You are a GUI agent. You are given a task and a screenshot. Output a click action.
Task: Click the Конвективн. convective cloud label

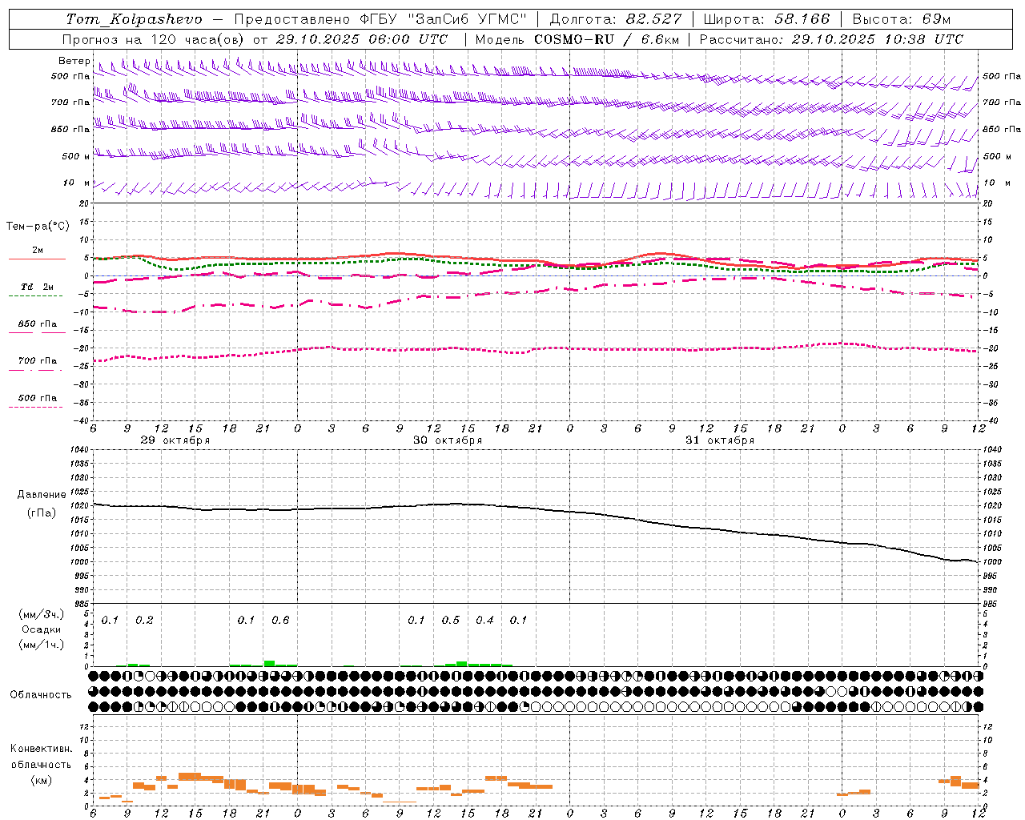[x=42, y=749]
